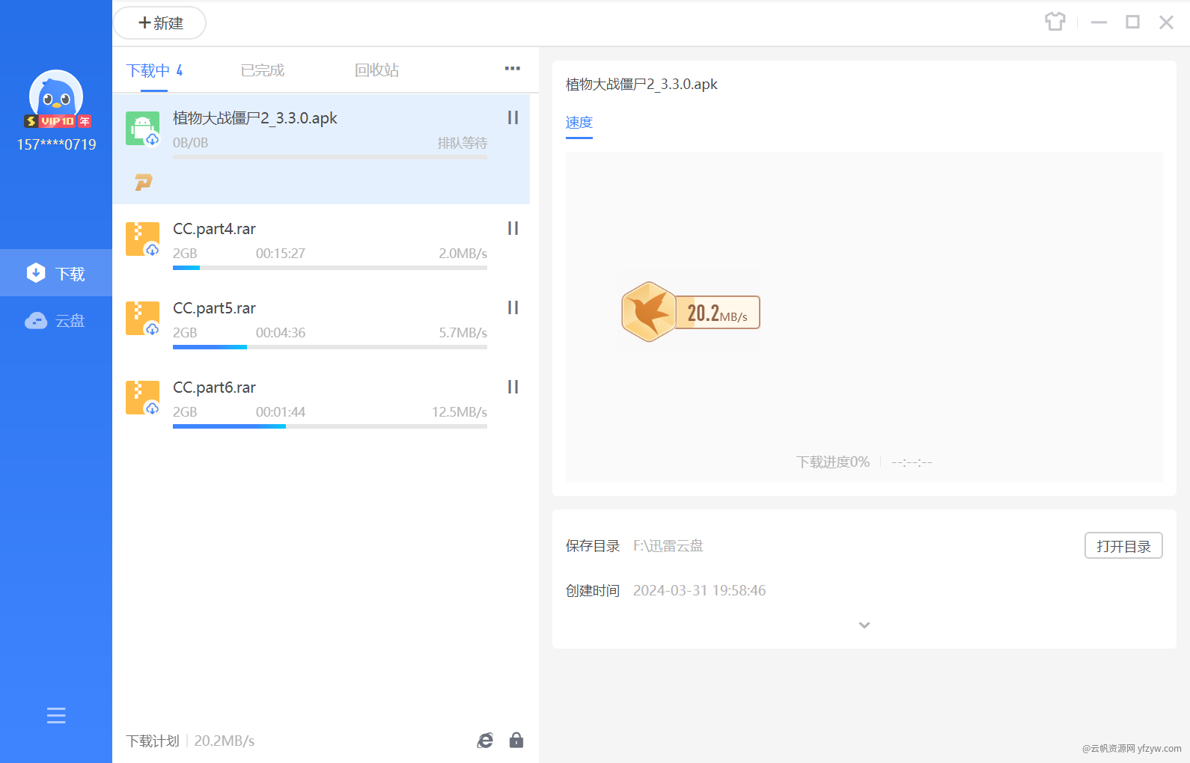Viewport: 1190px width, 763px height.
Task: Pause the 植物大战僵尸2_3.3.0.apk download
Action: pos(513,117)
